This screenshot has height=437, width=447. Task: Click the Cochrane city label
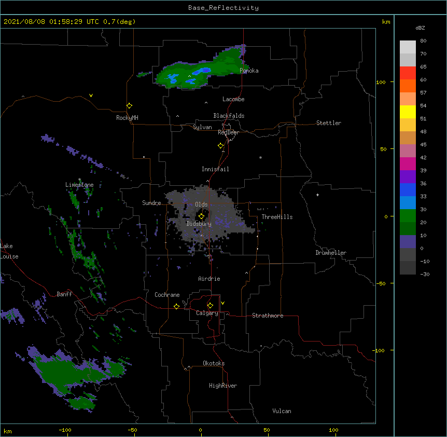[x=167, y=295]
